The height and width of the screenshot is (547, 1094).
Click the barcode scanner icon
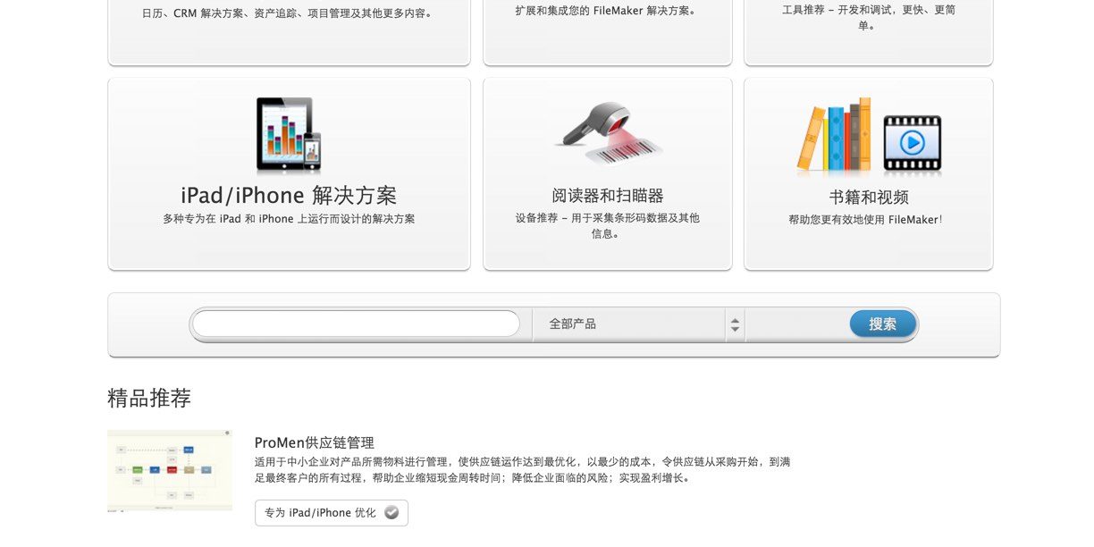click(608, 133)
